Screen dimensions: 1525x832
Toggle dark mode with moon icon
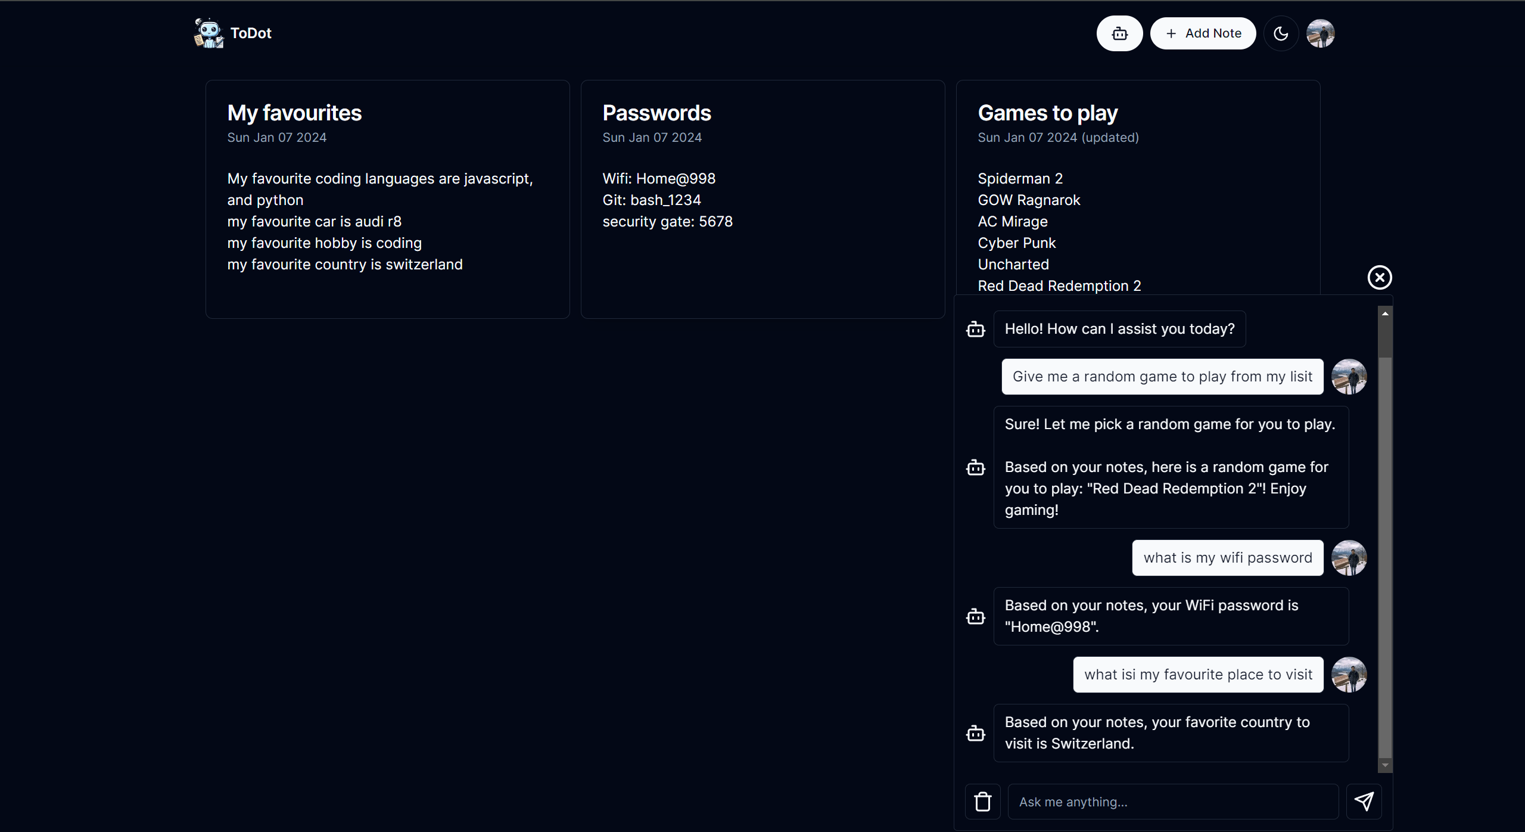click(x=1281, y=33)
